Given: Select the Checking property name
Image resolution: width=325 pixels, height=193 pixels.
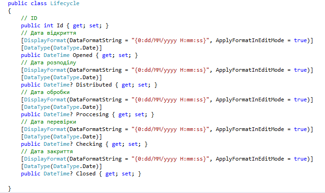Looking at the screenshot, I should [x=89, y=144].
